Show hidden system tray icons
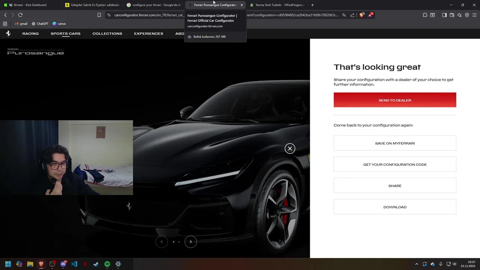 [416, 264]
